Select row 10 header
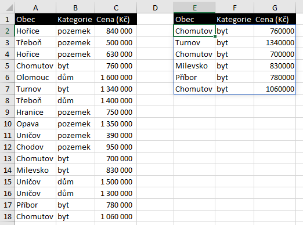 pyautogui.click(x=7, y=124)
